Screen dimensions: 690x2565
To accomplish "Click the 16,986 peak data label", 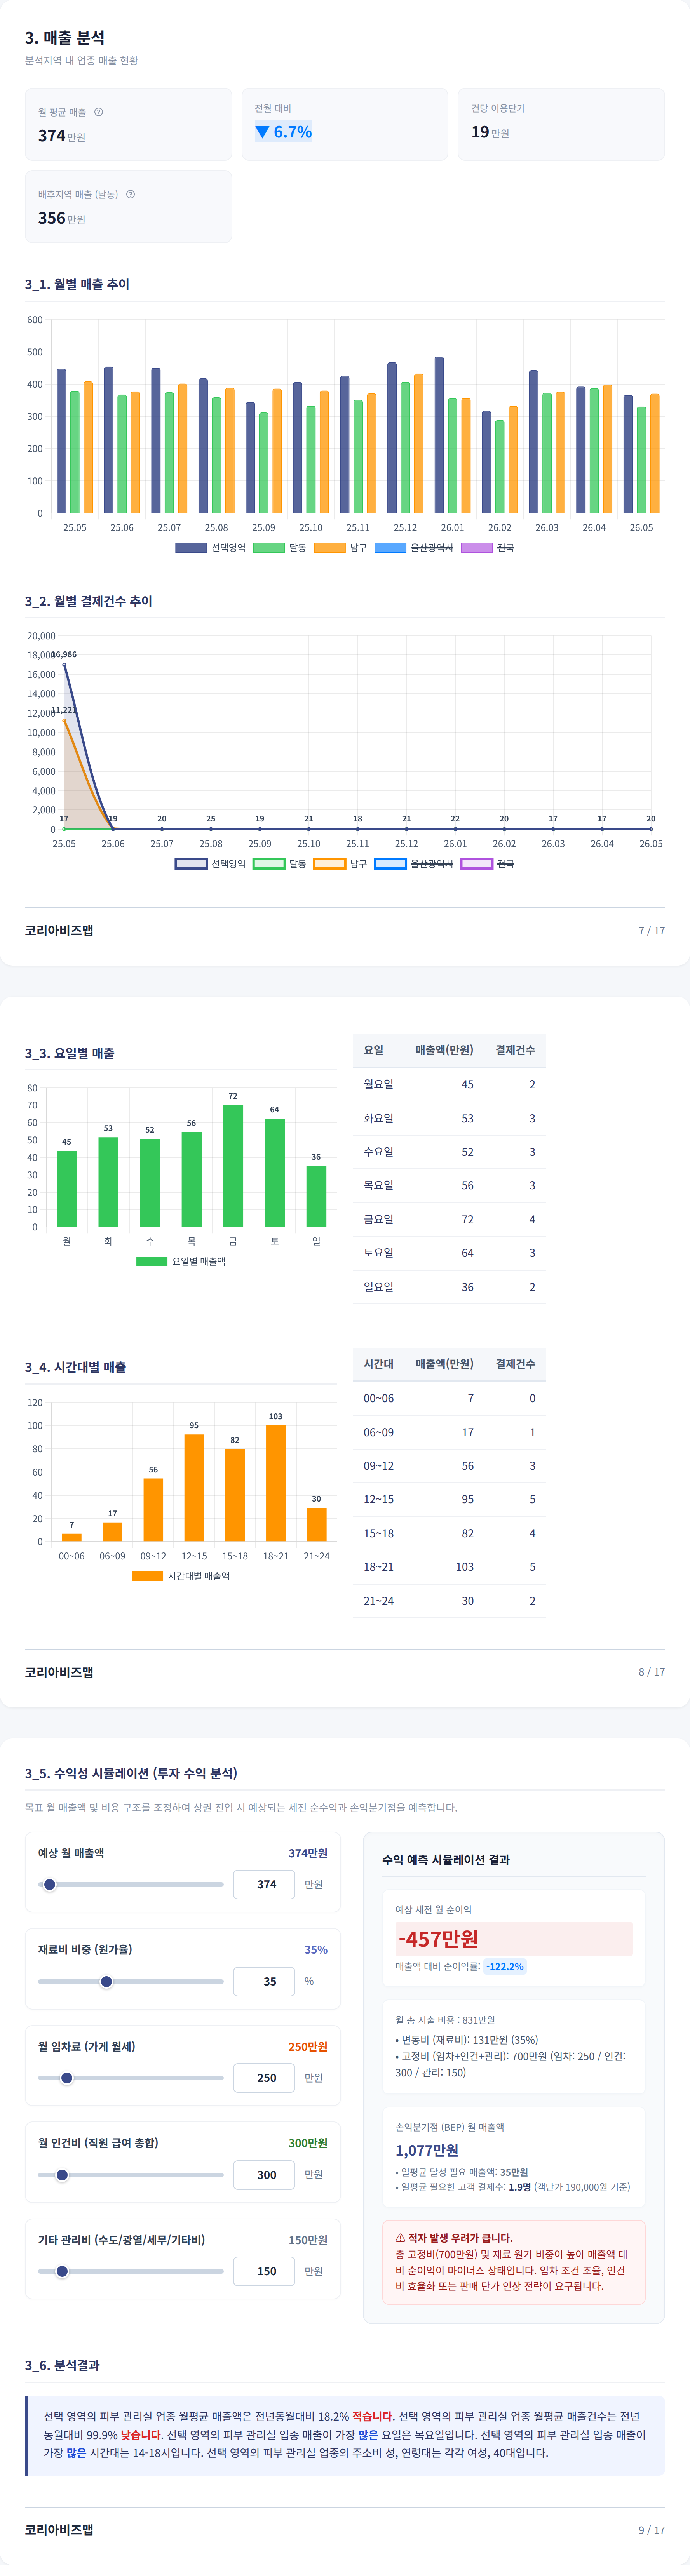I will [x=64, y=654].
